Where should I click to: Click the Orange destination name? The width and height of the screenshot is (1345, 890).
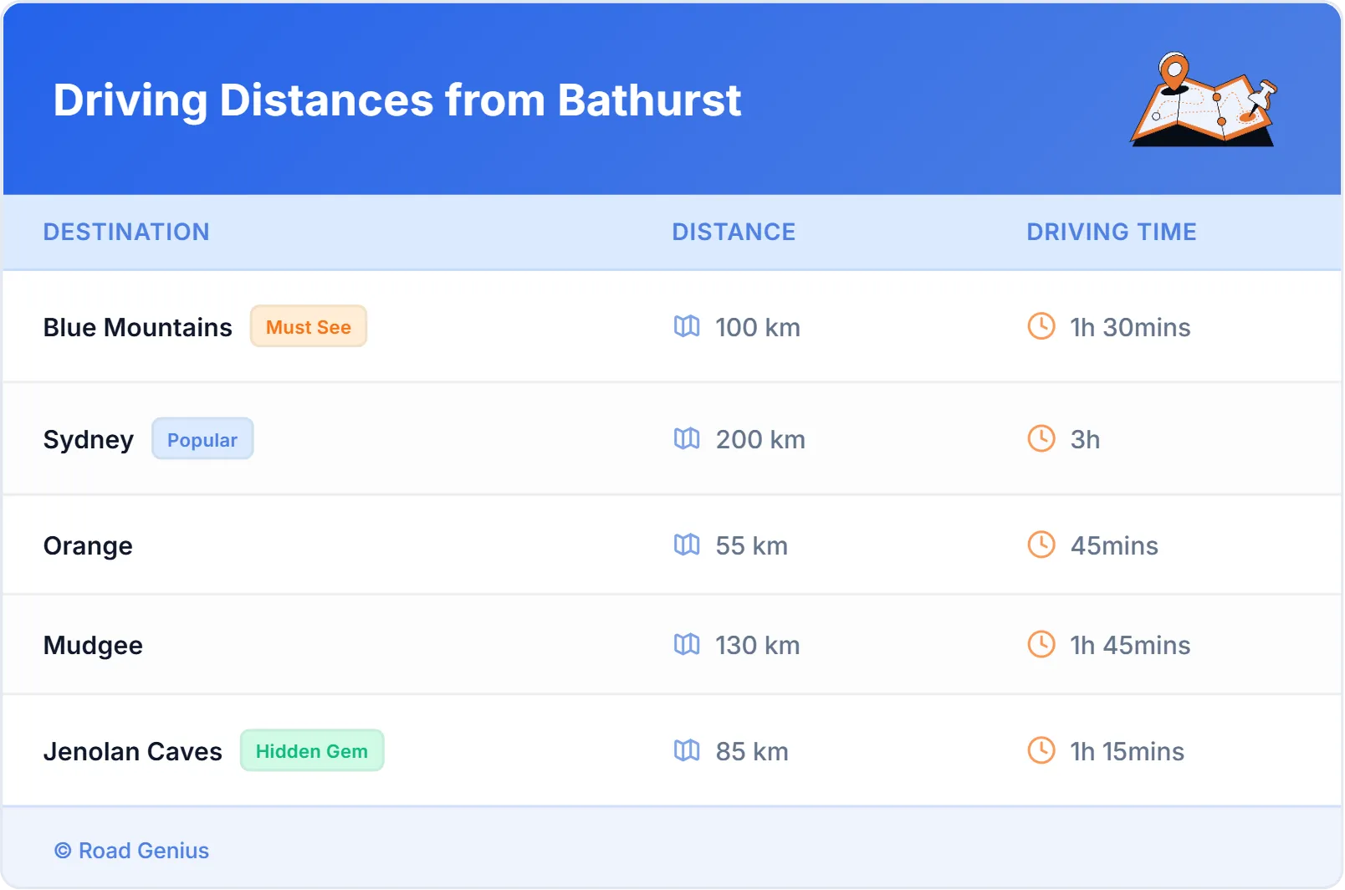[88, 545]
